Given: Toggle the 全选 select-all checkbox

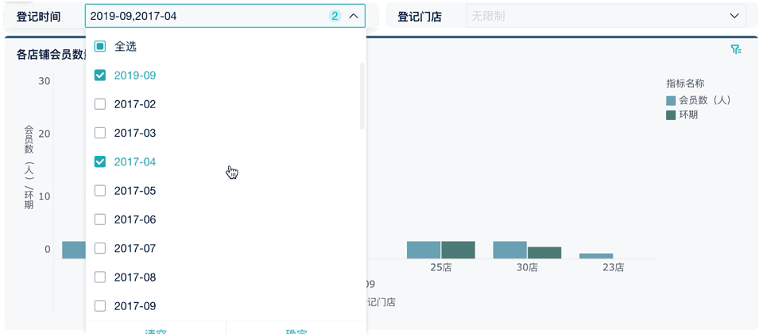Looking at the screenshot, I should pyautogui.click(x=100, y=47).
